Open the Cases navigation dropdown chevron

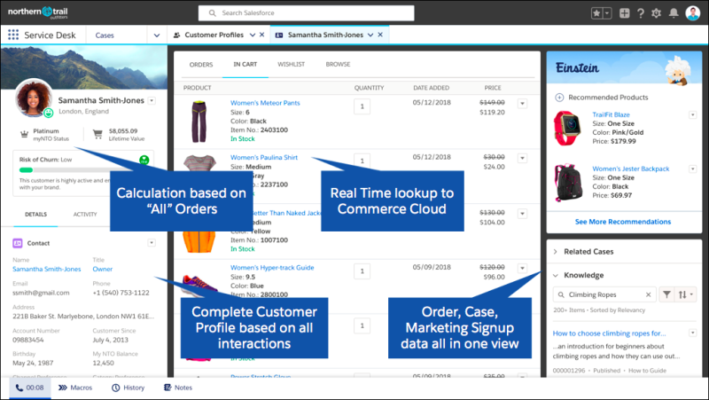click(157, 35)
